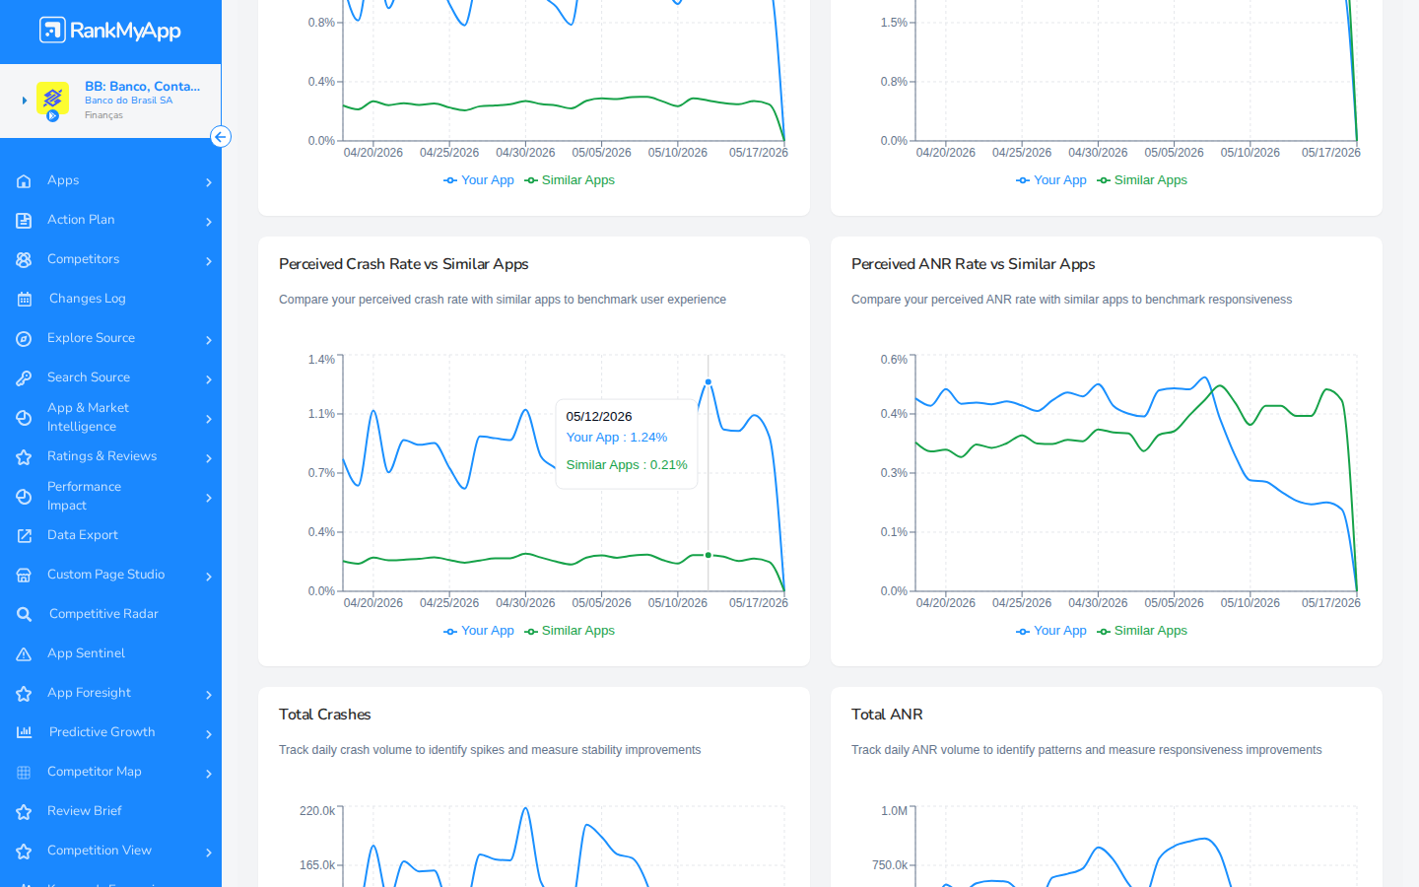Click the Banco do Brasil app icon

coord(52,100)
